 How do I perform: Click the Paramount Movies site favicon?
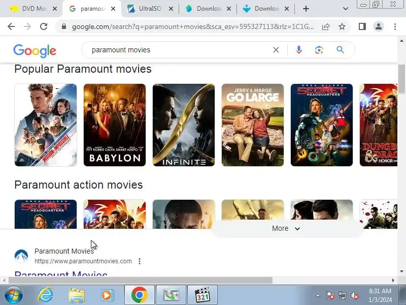click(21, 256)
